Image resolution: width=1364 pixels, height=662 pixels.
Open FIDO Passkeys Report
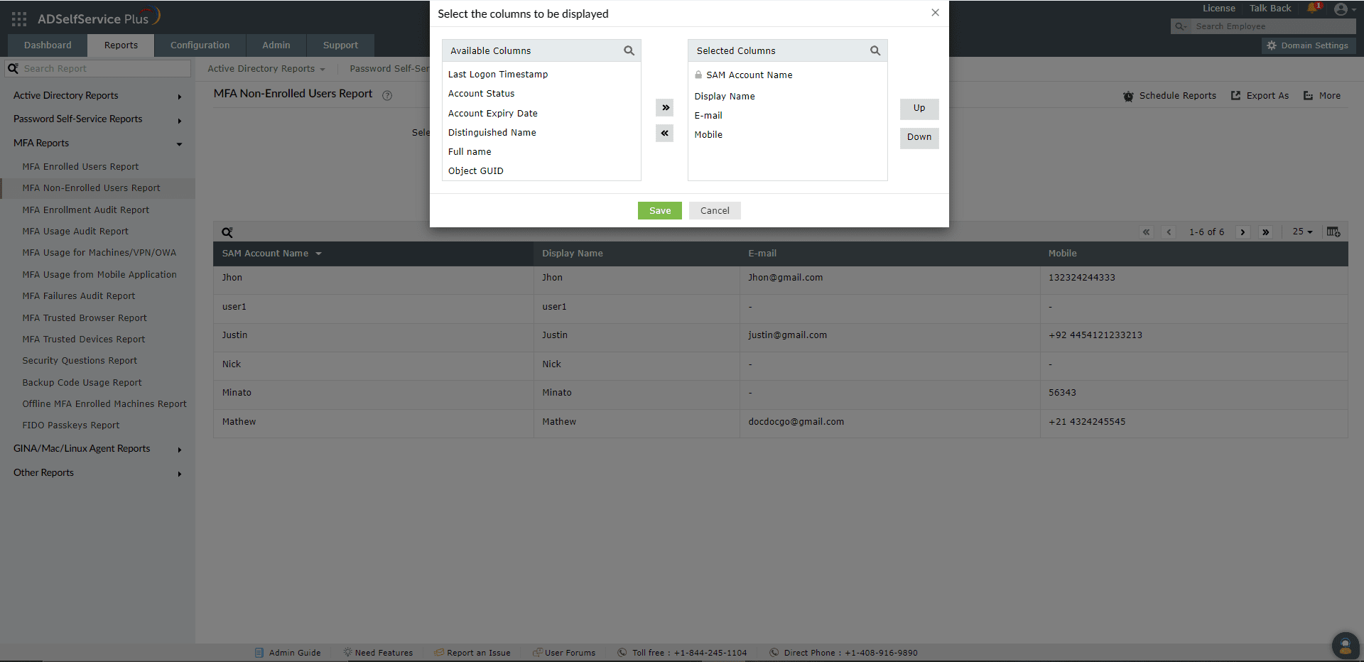pyautogui.click(x=71, y=425)
